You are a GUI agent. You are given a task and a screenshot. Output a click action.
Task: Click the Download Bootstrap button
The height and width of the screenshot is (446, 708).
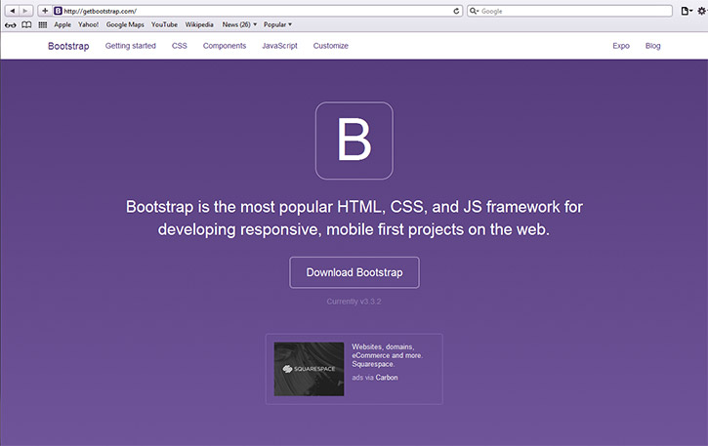(x=354, y=272)
